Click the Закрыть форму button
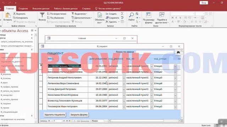 point(79,115)
